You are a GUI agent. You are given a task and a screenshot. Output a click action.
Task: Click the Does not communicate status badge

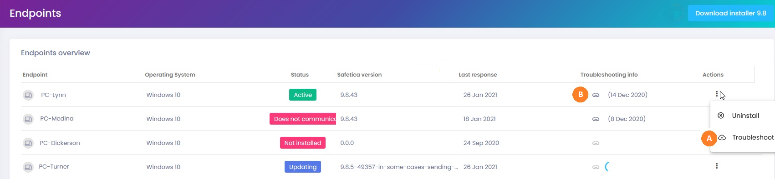click(x=303, y=119)
